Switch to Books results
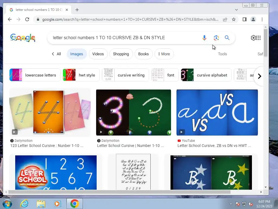The image size is (278, 209). click(x=143, y=54)
